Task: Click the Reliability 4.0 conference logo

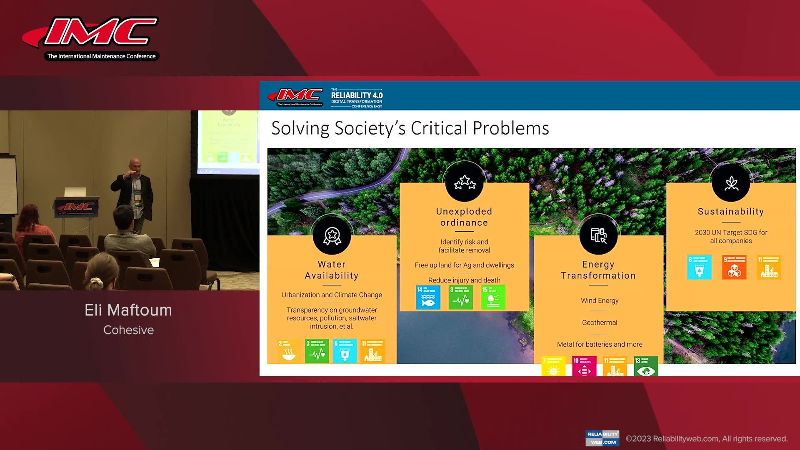Action: [357, 97]
